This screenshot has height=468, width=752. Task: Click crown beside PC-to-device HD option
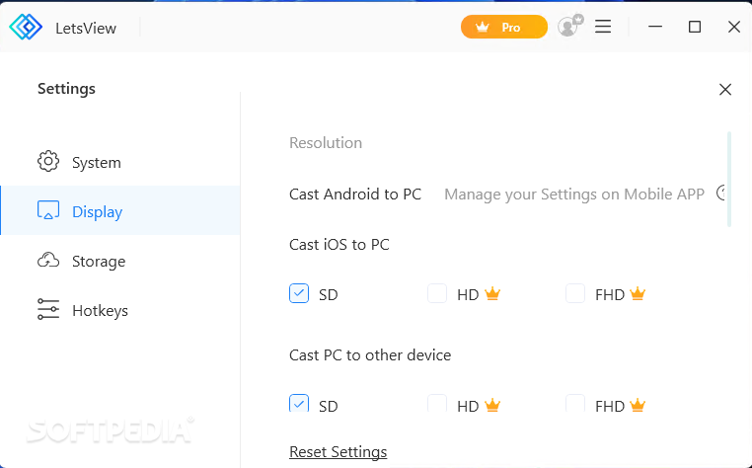[x=492, y=405]
